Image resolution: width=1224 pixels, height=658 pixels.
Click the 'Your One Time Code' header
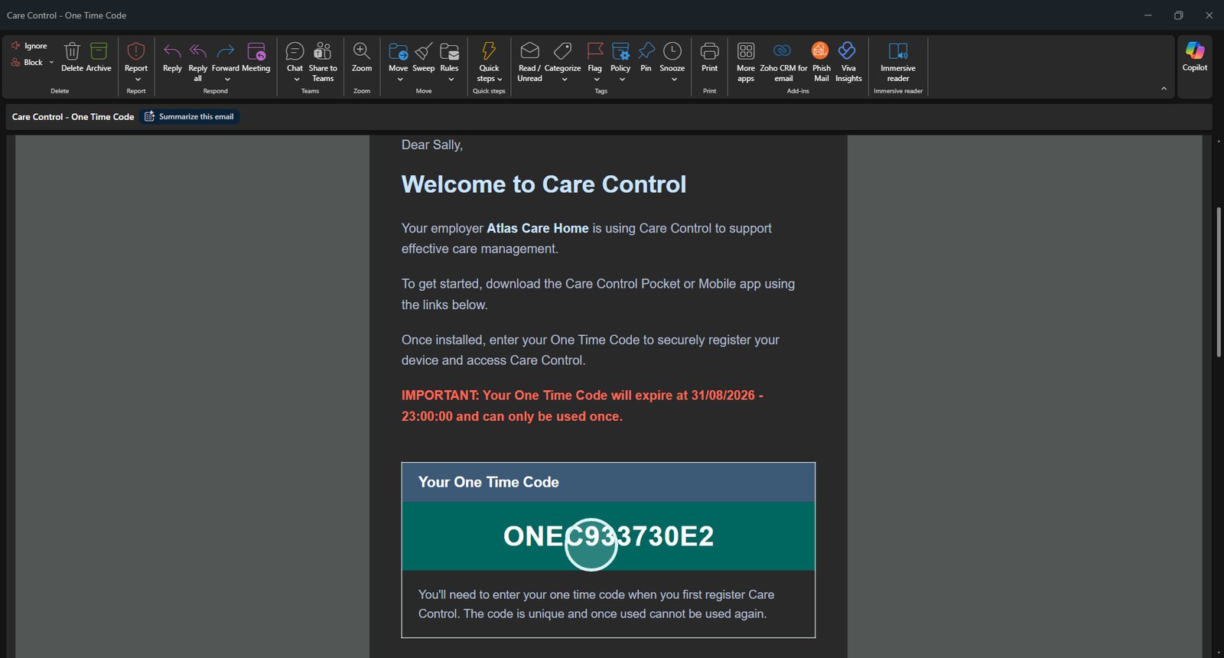(488, 482)
